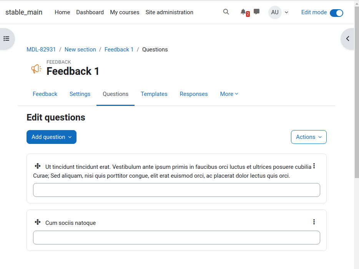This screenshot has height=269, width=359.
Task: Open the search icon in top bar
Action: pos(226,12)
